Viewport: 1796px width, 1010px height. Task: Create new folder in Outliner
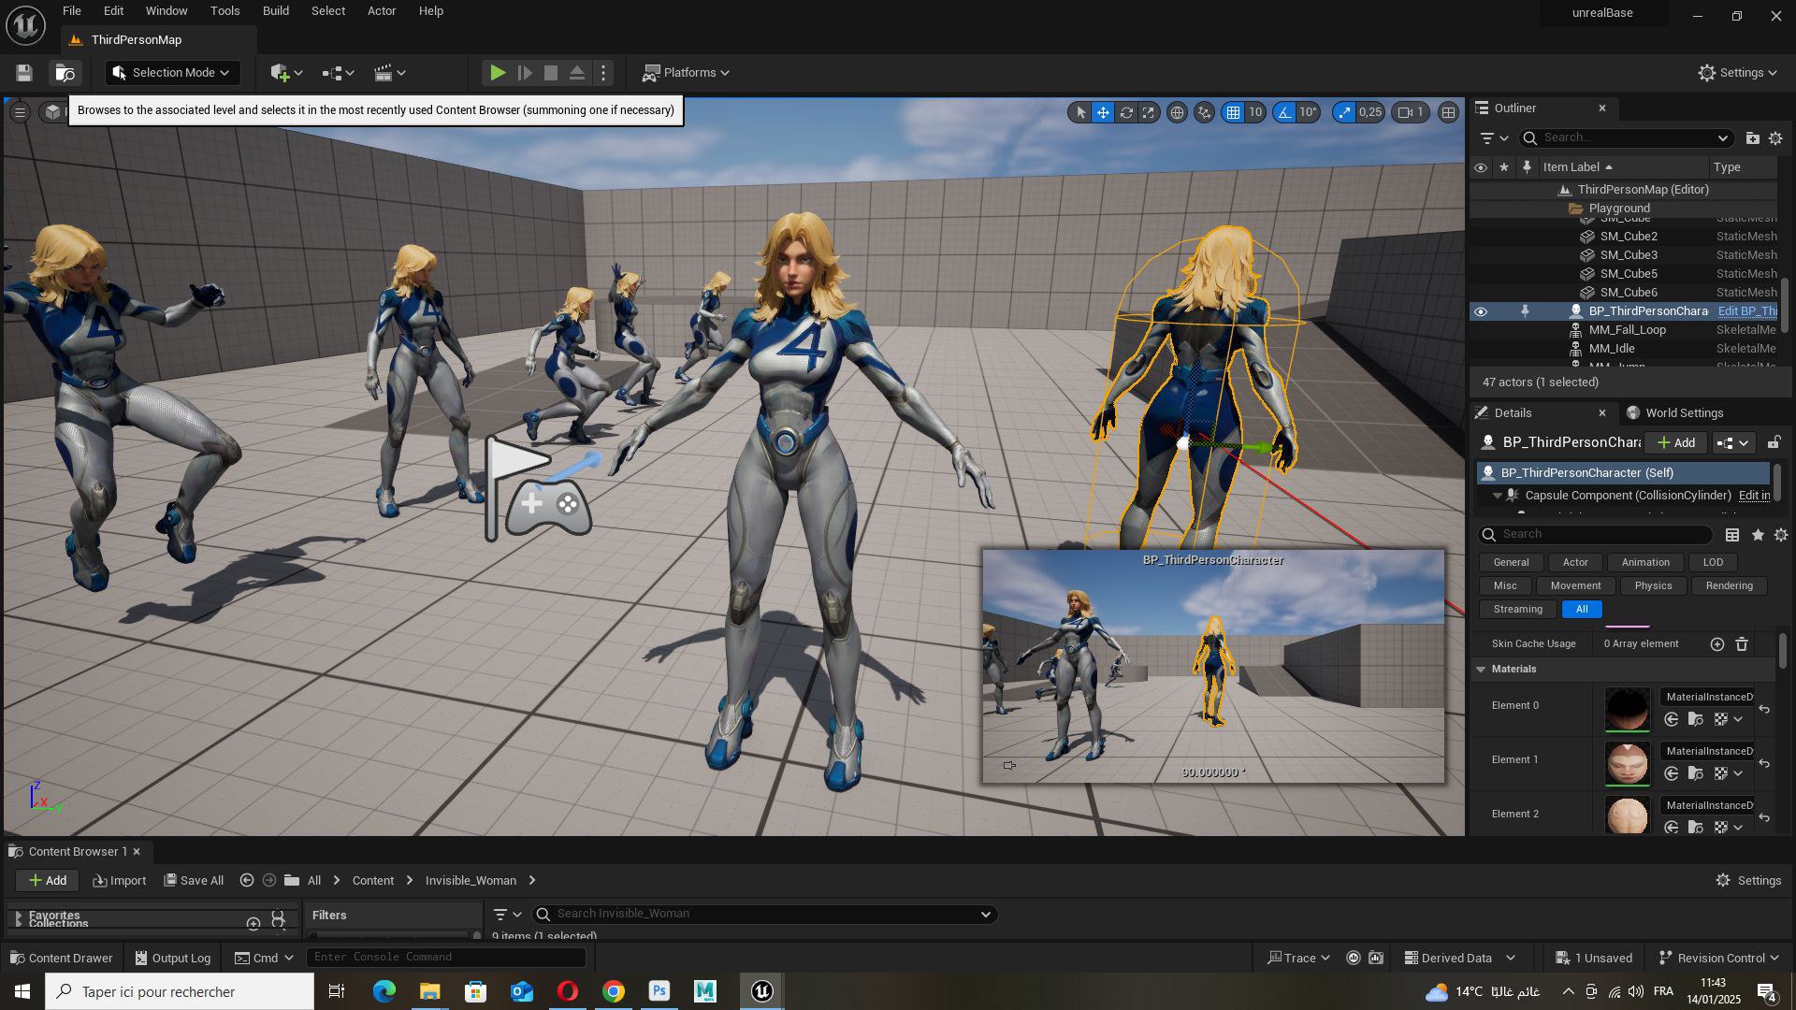(x=1752, y=138)
